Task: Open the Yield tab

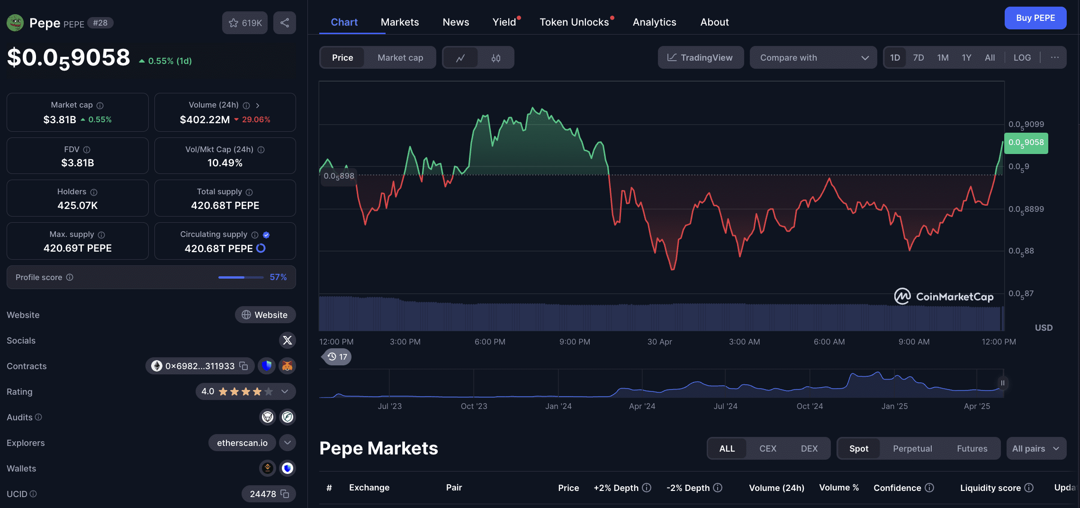Action: point(504,22)
